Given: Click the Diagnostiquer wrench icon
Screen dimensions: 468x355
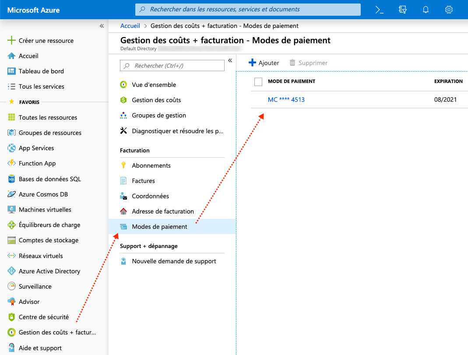Looking at the screenshot, I should [123, 131].
